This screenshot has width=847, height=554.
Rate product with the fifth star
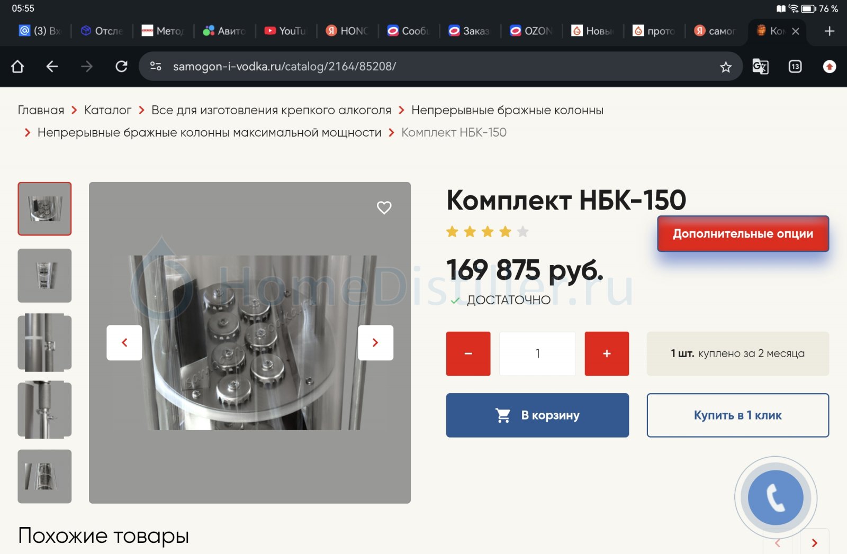(523, 232)
